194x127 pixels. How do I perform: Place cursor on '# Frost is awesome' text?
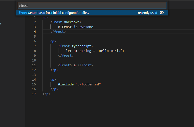click(x=75, y=27)
